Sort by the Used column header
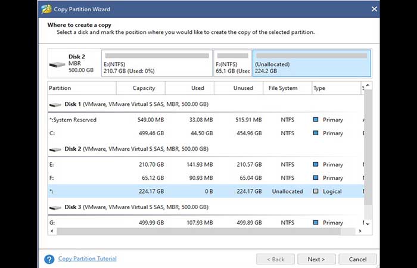 189,88
